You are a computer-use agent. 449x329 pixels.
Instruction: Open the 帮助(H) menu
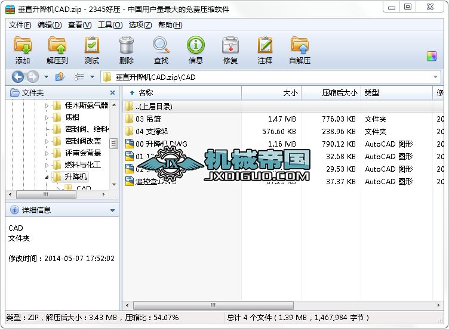tap(170, 25)
